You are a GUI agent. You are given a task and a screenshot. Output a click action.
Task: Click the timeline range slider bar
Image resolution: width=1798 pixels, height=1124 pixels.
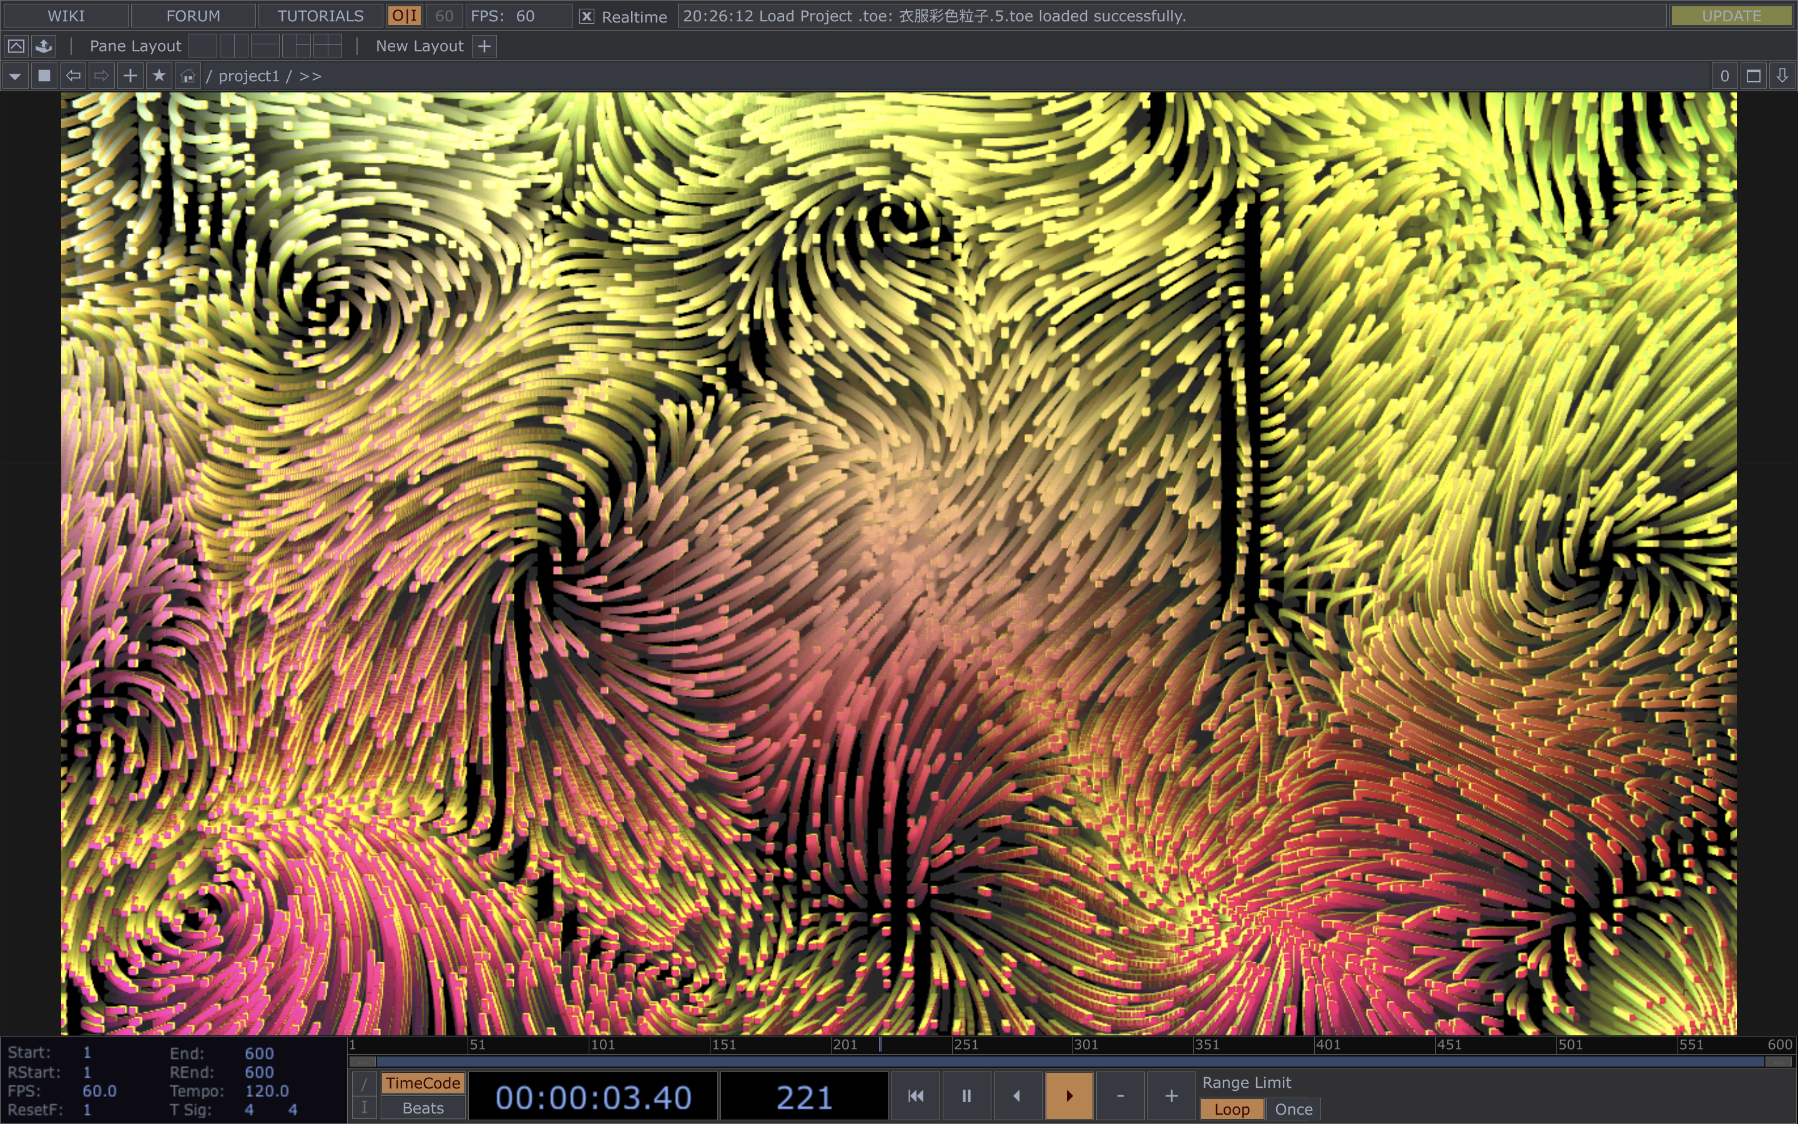[1071, 1062]
